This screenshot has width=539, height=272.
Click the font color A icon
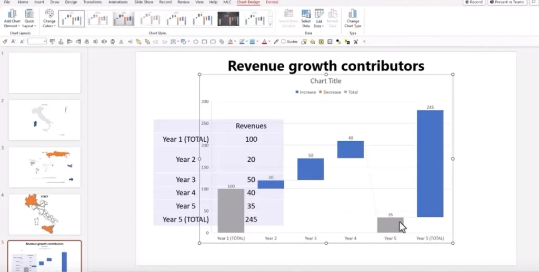coord(264,41)
